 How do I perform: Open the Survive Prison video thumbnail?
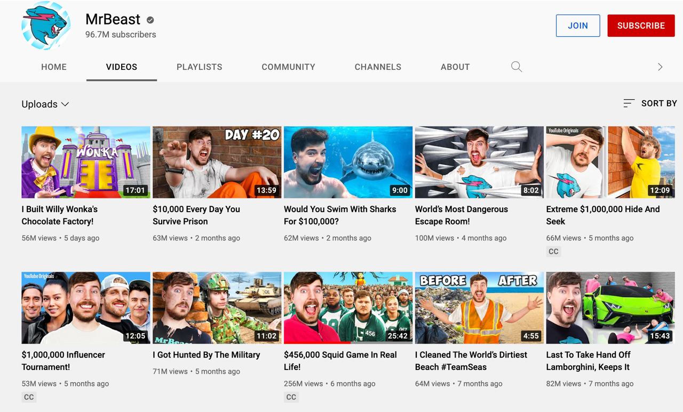[217, 162]
